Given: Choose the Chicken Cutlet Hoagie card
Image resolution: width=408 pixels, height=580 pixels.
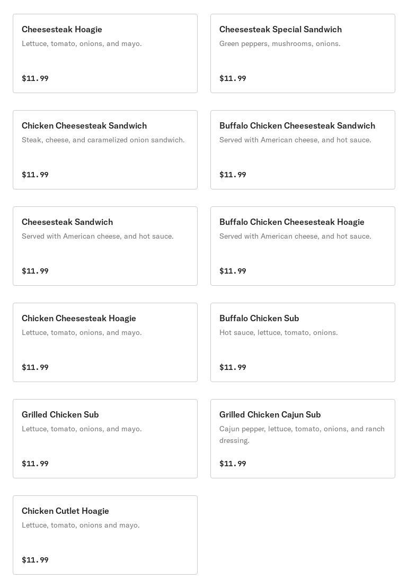Looking at the screenshot, I should pos(105,535).
